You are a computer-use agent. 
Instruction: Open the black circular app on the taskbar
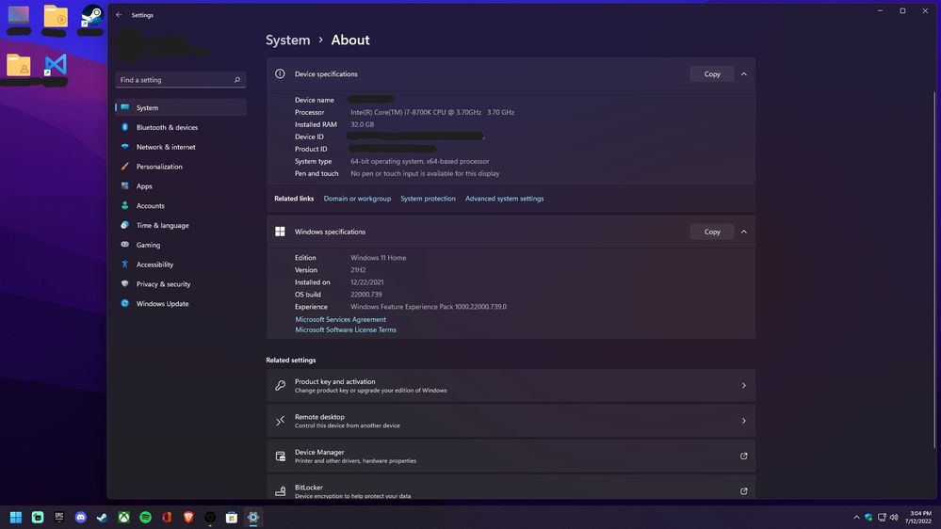(x=210, y=517)
